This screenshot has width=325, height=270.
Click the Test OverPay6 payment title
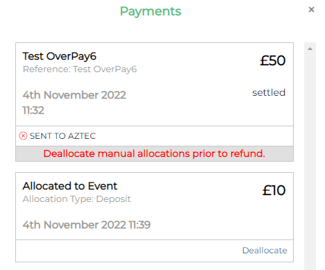click(59, 56)
